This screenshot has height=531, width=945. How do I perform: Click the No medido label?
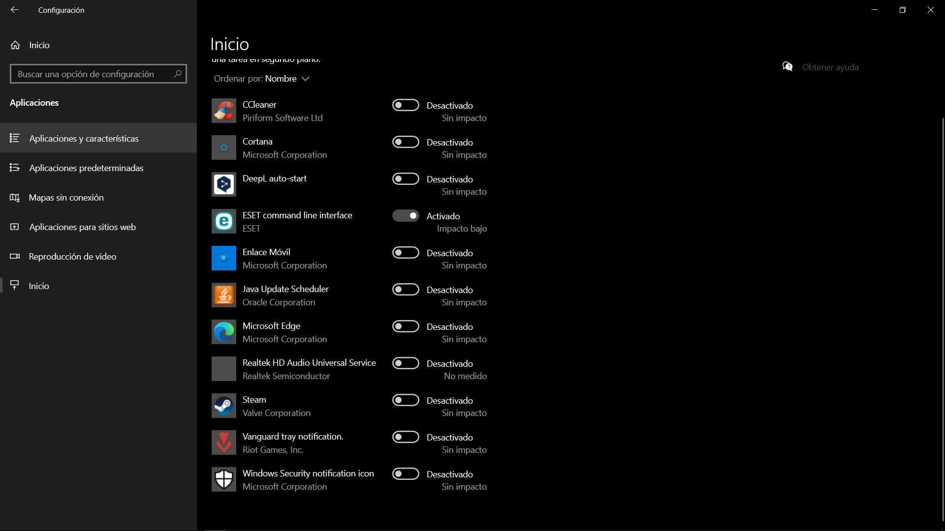click(x=465, y=376)
